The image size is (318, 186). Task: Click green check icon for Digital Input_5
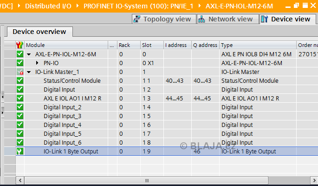(20, 133)
